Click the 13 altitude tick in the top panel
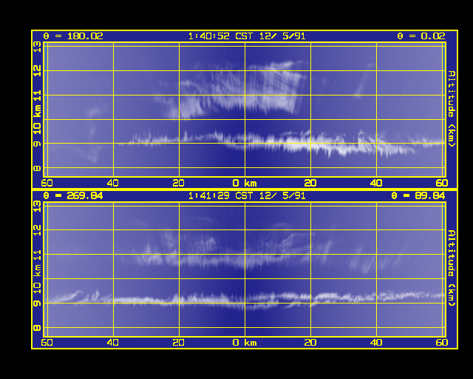Screen dimensions: 473x379 pyautogui.click(x=37, y=47)
